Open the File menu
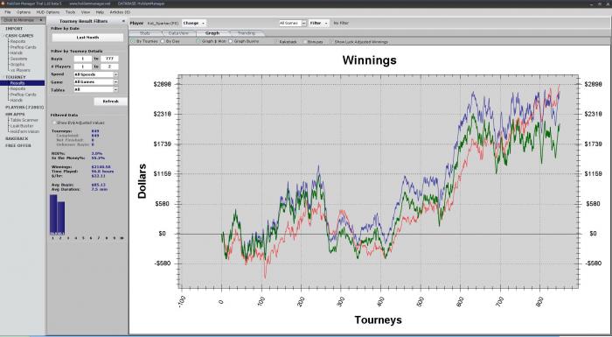 tap(7, 12)
